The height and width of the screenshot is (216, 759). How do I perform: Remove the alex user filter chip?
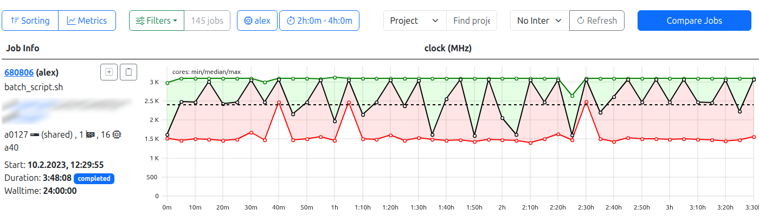(x=257, y=21)
